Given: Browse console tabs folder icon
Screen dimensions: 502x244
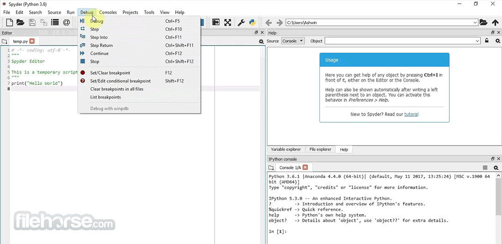Looking at the screenshot, I should [271, 167].
